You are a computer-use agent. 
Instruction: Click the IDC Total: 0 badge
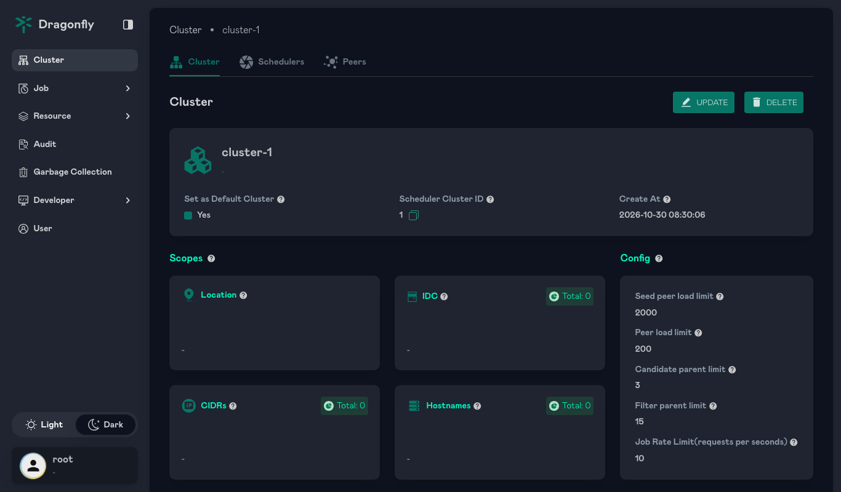[x=569, y=296]
